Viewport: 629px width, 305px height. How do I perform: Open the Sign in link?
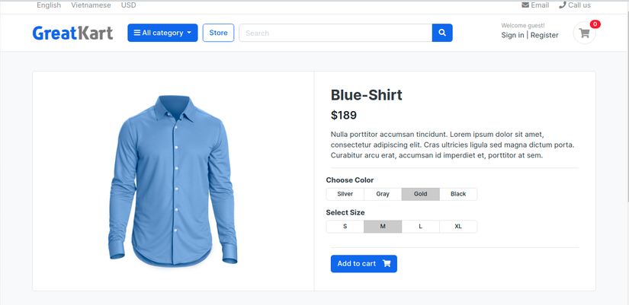tap(512, 35)
